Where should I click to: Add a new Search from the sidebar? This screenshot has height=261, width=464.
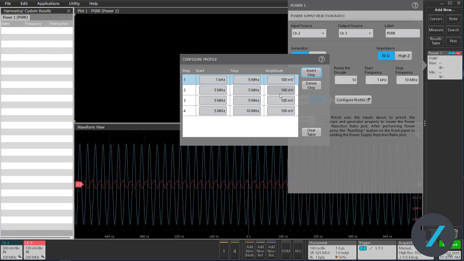(x=453, y=30)
